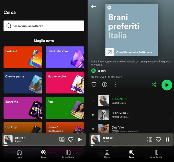174x162 pixels.
Task: Click the 'Cosa vuoi ascoltare?' search field
Action: tap(44, 26)
